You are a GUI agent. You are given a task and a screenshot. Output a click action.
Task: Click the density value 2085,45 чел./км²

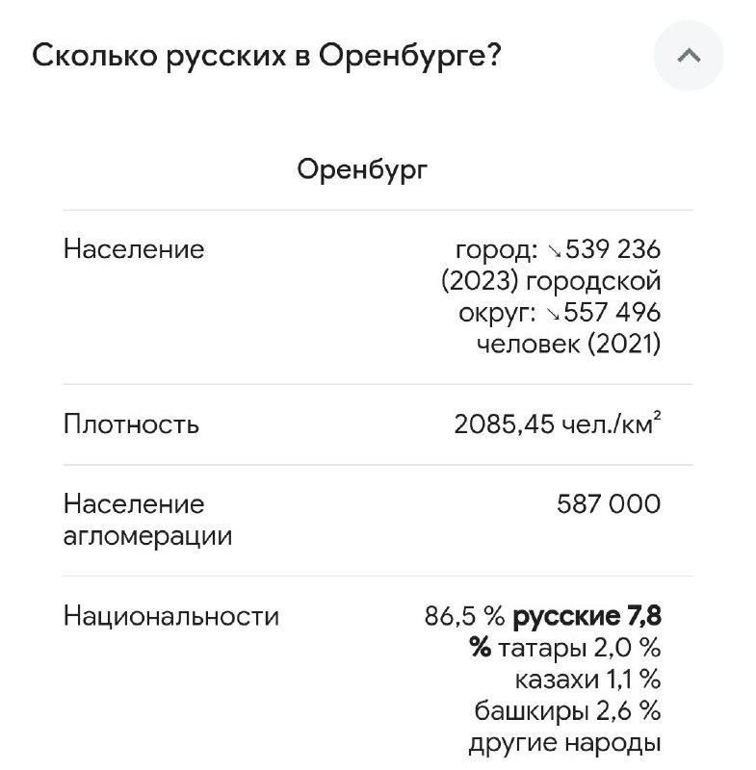coord(558,423)
